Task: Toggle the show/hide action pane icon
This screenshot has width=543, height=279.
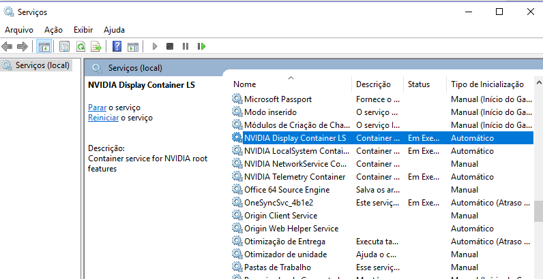Action: (133, 46)
